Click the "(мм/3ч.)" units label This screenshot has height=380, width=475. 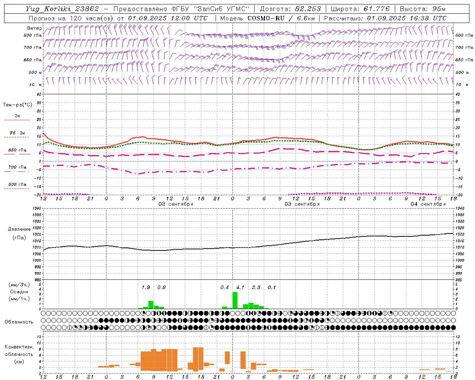pyautogui.click(x=19, y=285)
